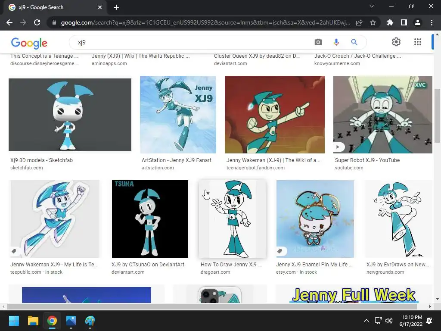441x331 pixels.
Task: Play video icon on Super Robot XJ9
Action: click(338, 147)
